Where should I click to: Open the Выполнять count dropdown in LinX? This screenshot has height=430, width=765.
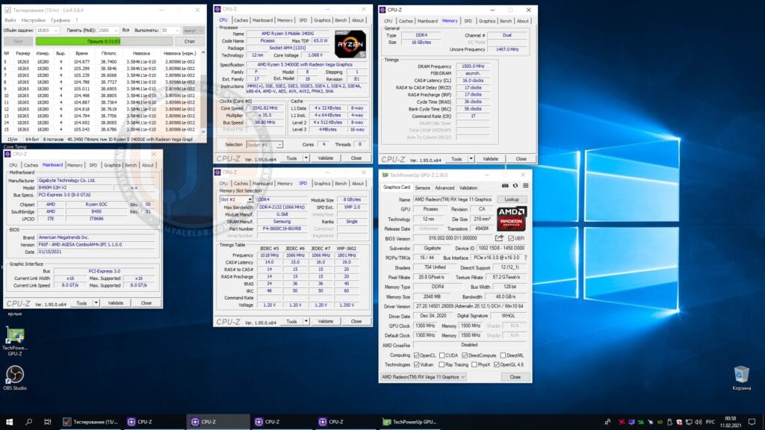(x=170, y=30)
